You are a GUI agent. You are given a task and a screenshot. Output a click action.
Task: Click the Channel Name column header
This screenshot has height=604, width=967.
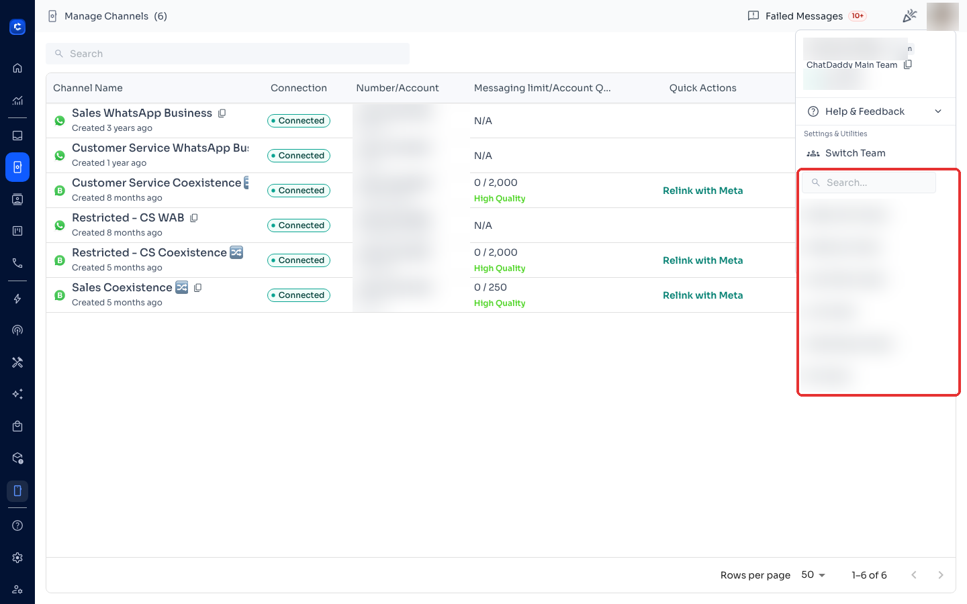[x=88, y=88]
